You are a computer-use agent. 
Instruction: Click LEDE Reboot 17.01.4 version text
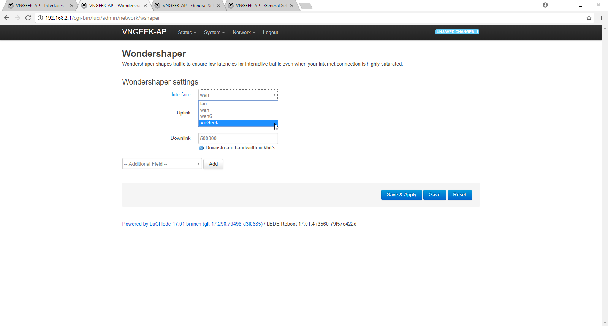(312, 224)
